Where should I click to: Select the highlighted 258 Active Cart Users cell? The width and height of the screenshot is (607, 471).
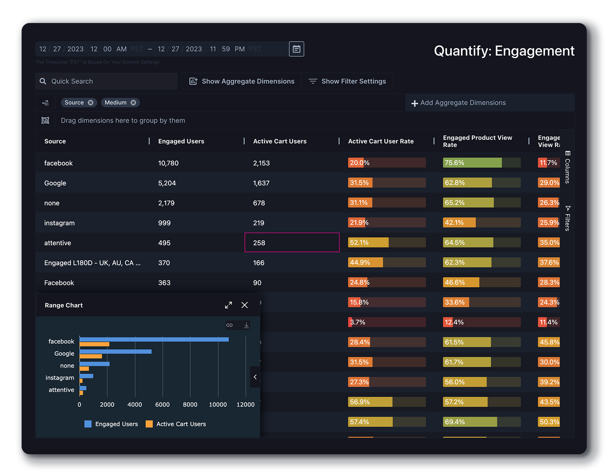(292, 242)
